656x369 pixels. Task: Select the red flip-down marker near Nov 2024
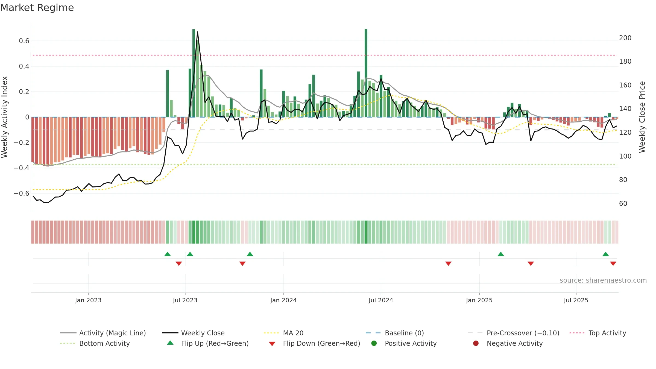448,263
